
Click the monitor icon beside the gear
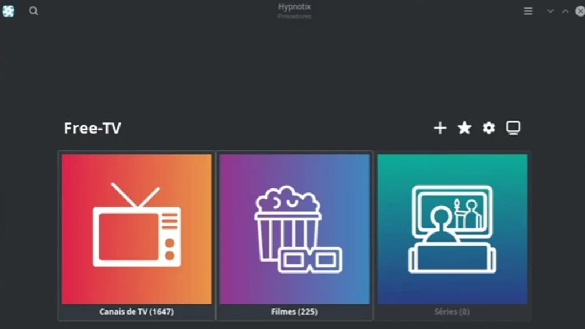(514, 128)
